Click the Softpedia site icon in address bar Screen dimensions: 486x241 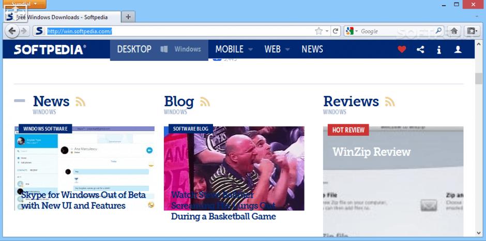pyautogui.click(x=39, y=31)
